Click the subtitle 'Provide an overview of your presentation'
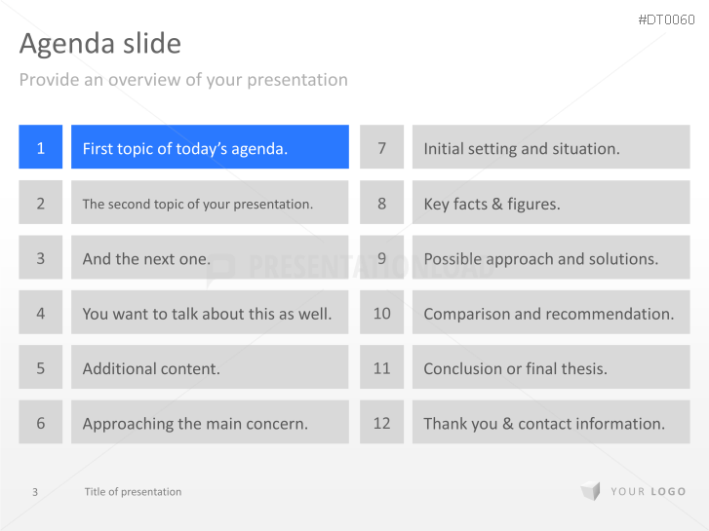The height and width of the screenshot is (531, 709). [x=183, y=80]
